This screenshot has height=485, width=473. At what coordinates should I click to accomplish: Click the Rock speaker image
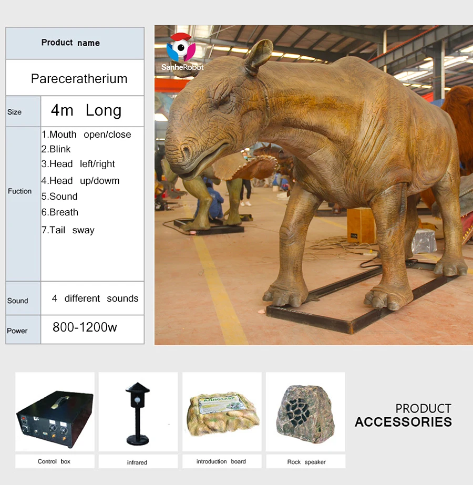click(x=305, y=411)
